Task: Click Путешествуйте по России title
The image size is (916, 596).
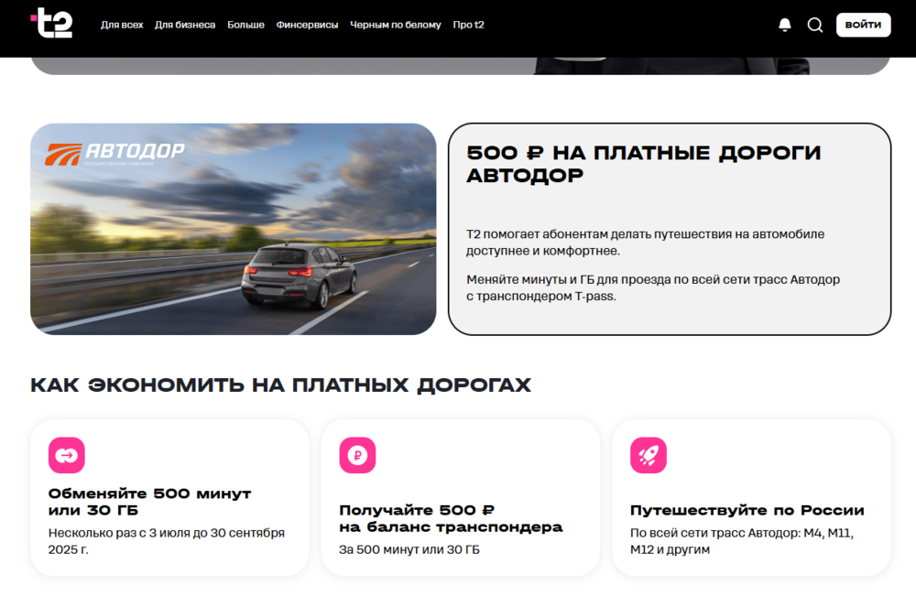Action: coord(747,510)
